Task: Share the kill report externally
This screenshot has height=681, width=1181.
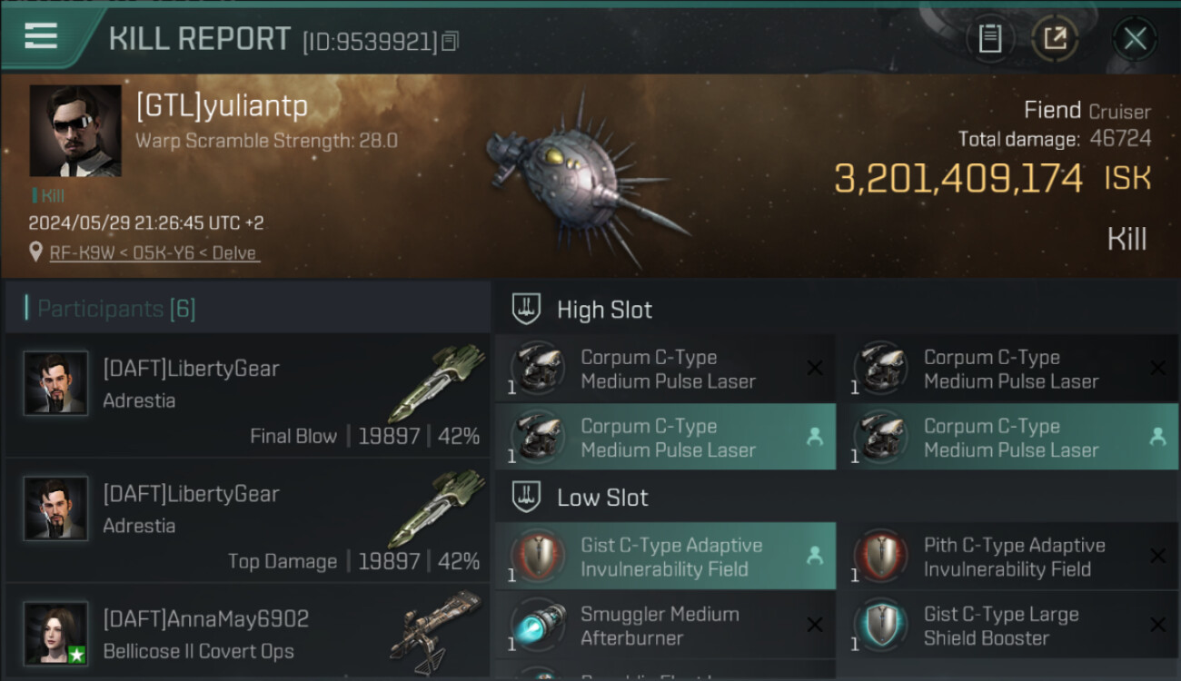Action: coord(1055,39)
